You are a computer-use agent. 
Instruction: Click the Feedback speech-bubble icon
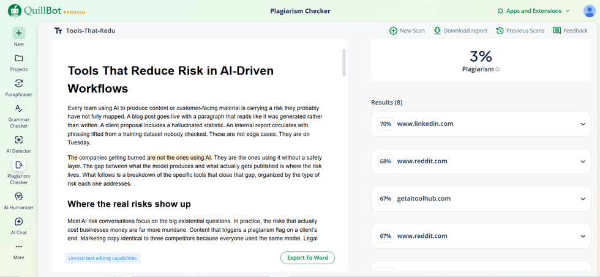(557, 31)
